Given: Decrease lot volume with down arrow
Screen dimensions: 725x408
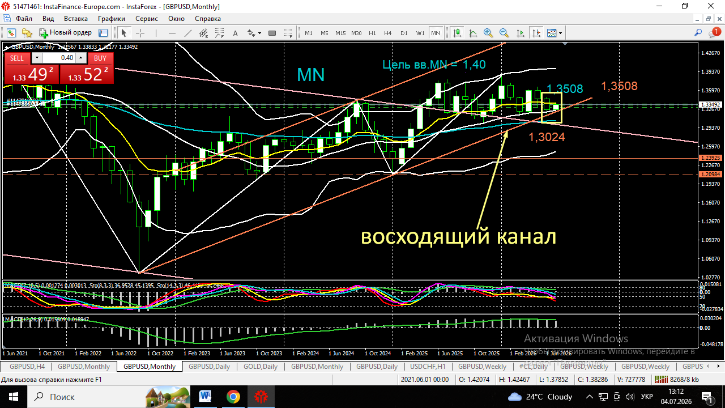Looking at the screenshot, I should tap(37, 58).
